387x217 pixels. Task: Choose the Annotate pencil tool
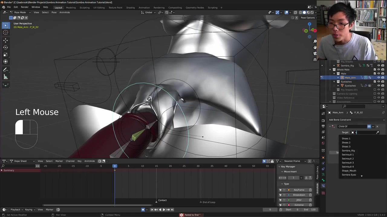5,70
